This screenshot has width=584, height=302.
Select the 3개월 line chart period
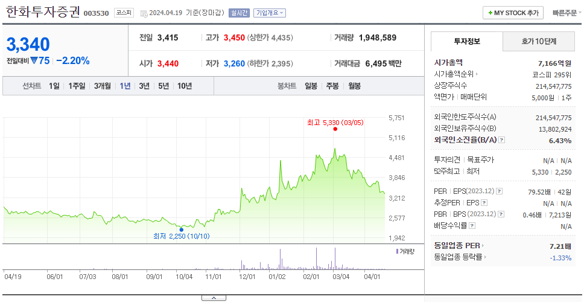click(103, 86)
